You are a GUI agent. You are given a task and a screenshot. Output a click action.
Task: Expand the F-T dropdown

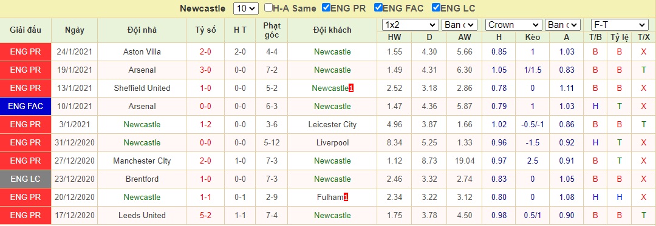pyautogui.click(x=619, y=25)
